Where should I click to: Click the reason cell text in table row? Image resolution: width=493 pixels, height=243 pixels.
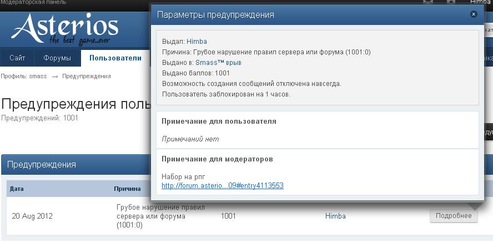160,216
